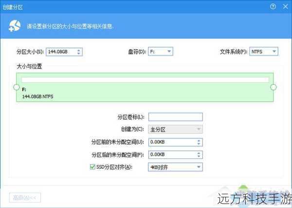The width and height of the screenshot is (292, 208).
Task: Open the 'Create as' primary partition dropdown
Action: coord(175,129)
